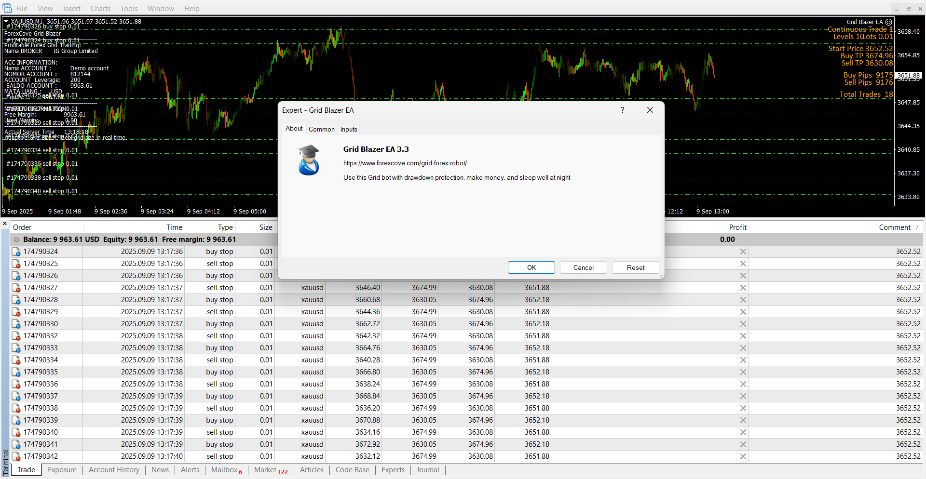Open the Market tab
The image size is (926, 479).
tap(271, 470)
